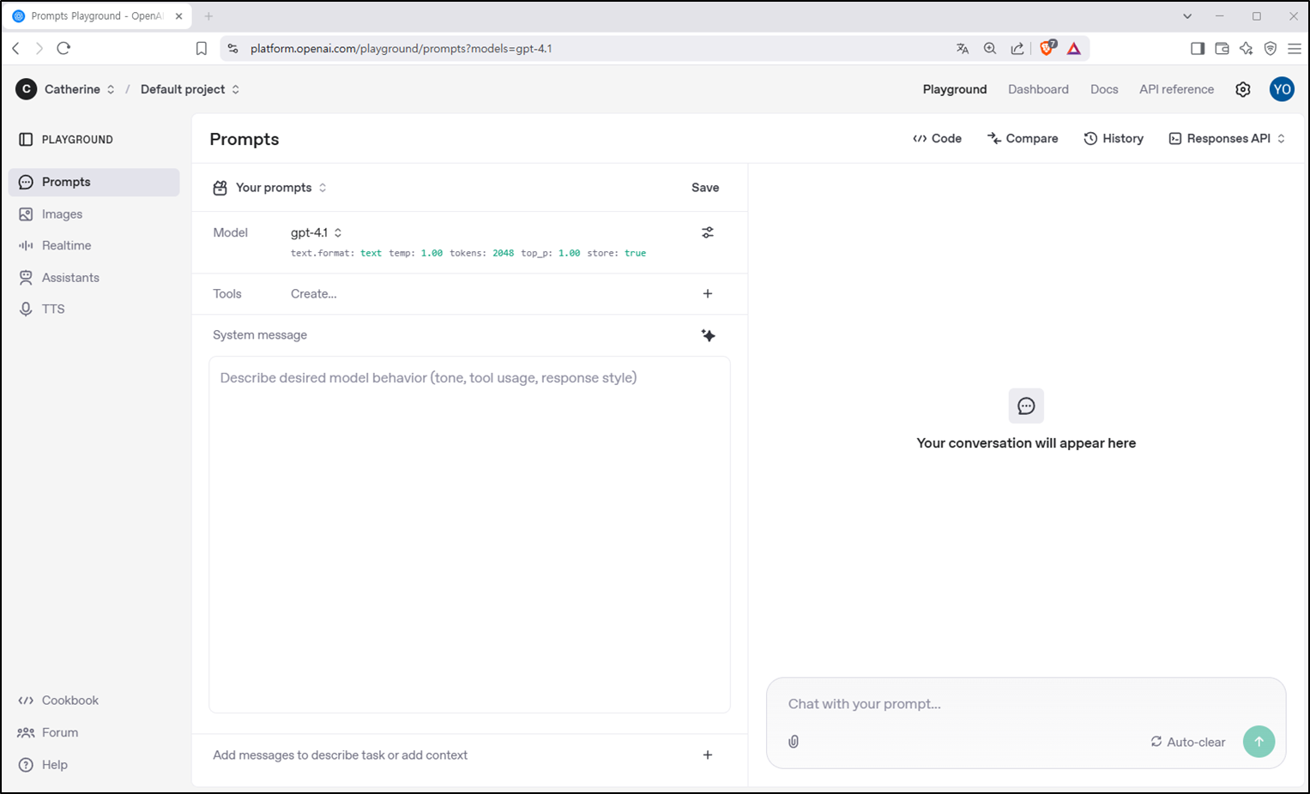Open a new browser tab
Viewport: 1310px width, 794px height.
click(208, 15)
